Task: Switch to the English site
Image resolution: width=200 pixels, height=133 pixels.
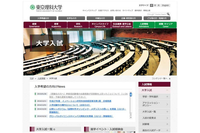Action: [165, 5]
